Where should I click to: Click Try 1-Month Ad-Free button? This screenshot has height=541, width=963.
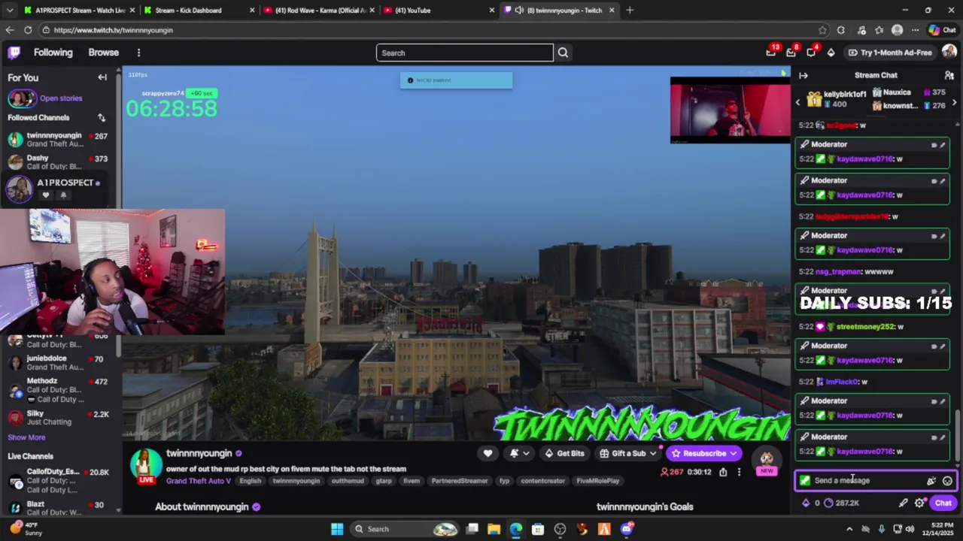[x=890, y=53]
